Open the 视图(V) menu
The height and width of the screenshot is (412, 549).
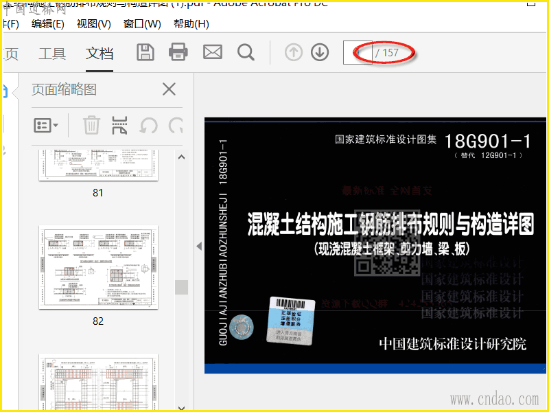(x=93, y=24)
